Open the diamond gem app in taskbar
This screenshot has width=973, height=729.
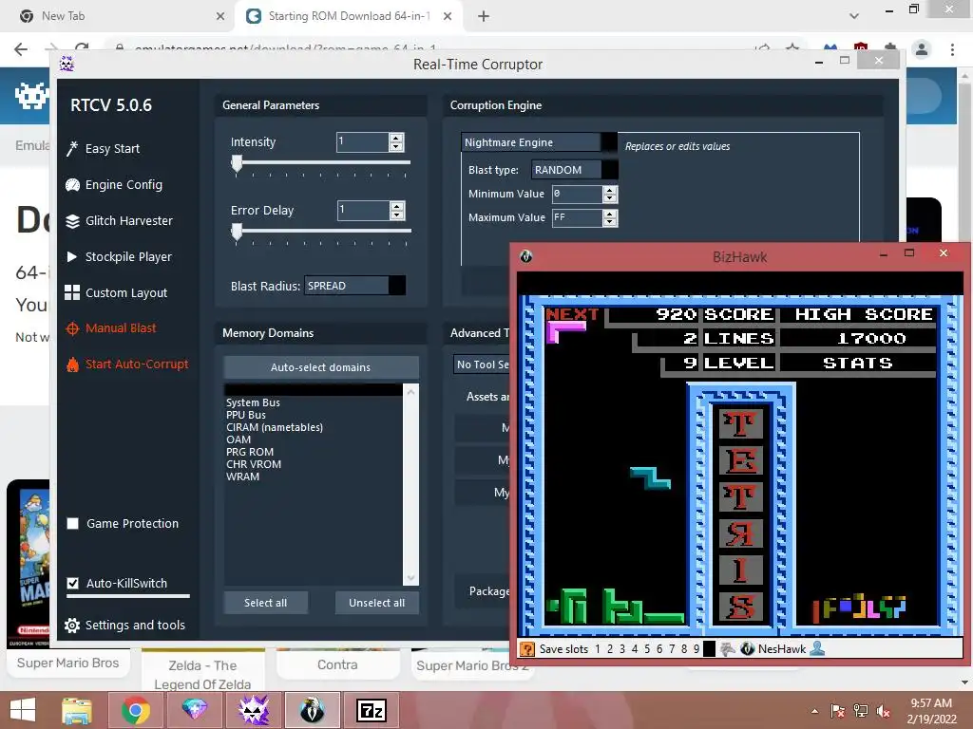(194, 710)
